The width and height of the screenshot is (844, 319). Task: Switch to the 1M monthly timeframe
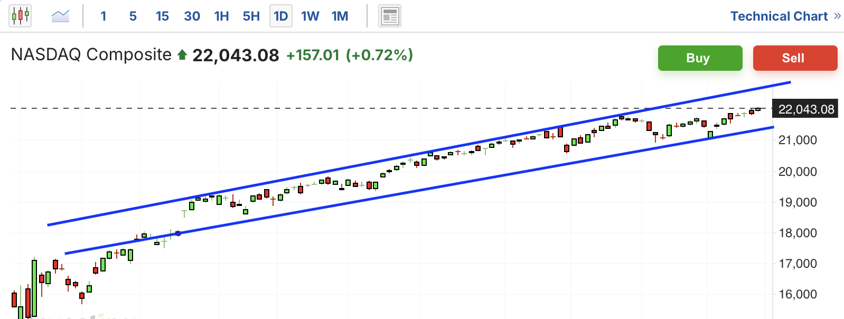(x=340, y=16)
